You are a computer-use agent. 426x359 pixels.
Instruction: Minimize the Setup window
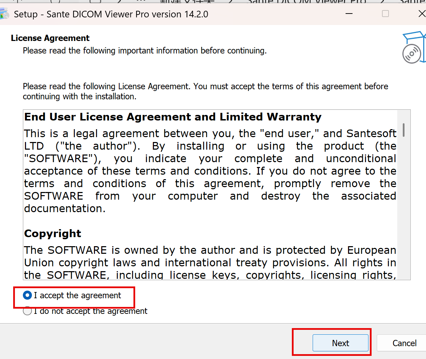tap(349, 14)
